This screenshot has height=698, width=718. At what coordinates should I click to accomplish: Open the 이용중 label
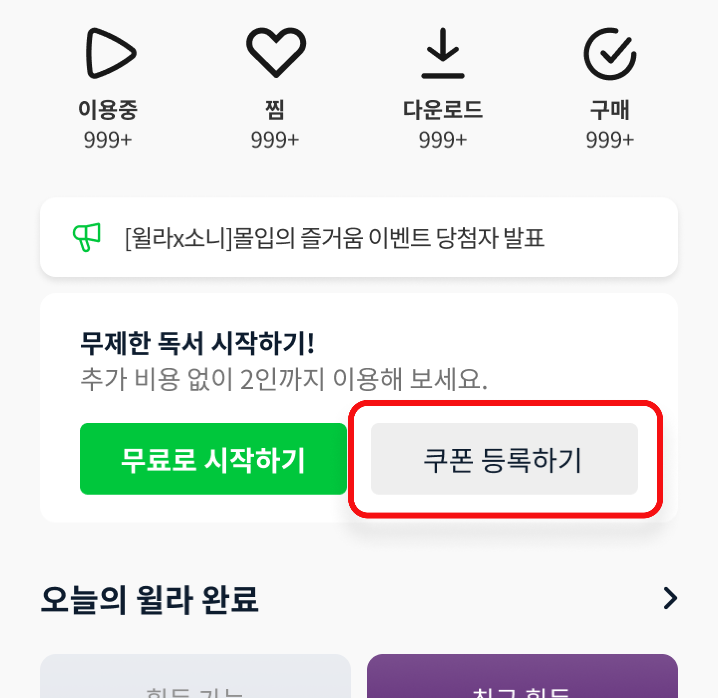coord(107,109)
